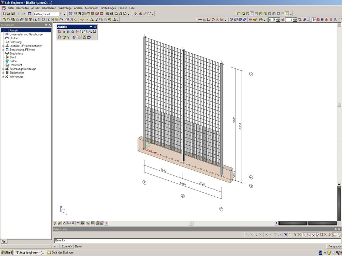This screenshot has width=342, height=256.
Task: Open the Werkzeuge menu
Action: pos(64,8)
